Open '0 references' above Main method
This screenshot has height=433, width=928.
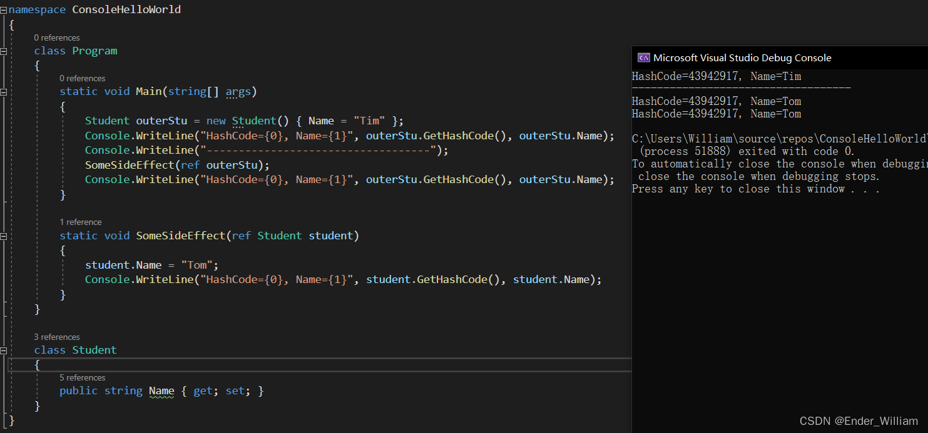(x=83, y=78)
